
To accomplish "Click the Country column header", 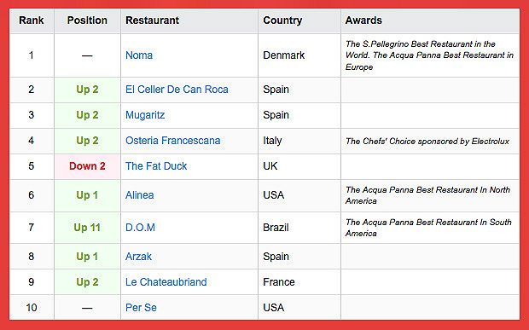I will (x=282, y=20).
